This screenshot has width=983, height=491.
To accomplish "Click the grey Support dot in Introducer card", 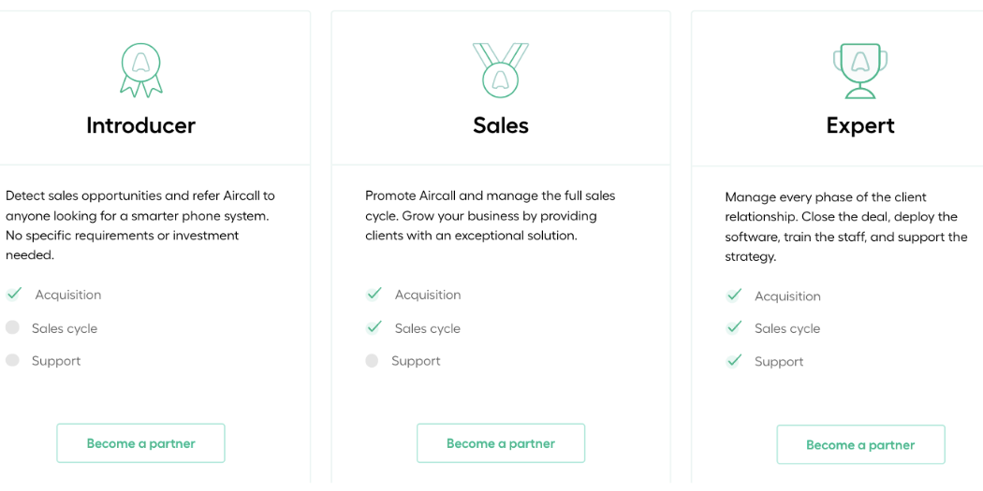I will [12, 360].
